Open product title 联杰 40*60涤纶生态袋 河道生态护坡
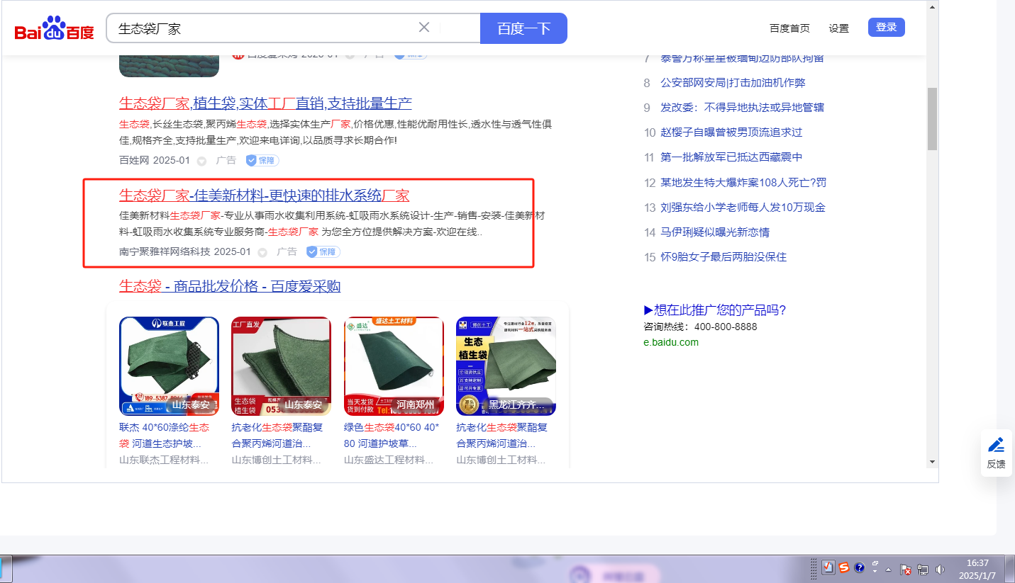Viewport: 1015px width, 583px height. click(165, 436)
